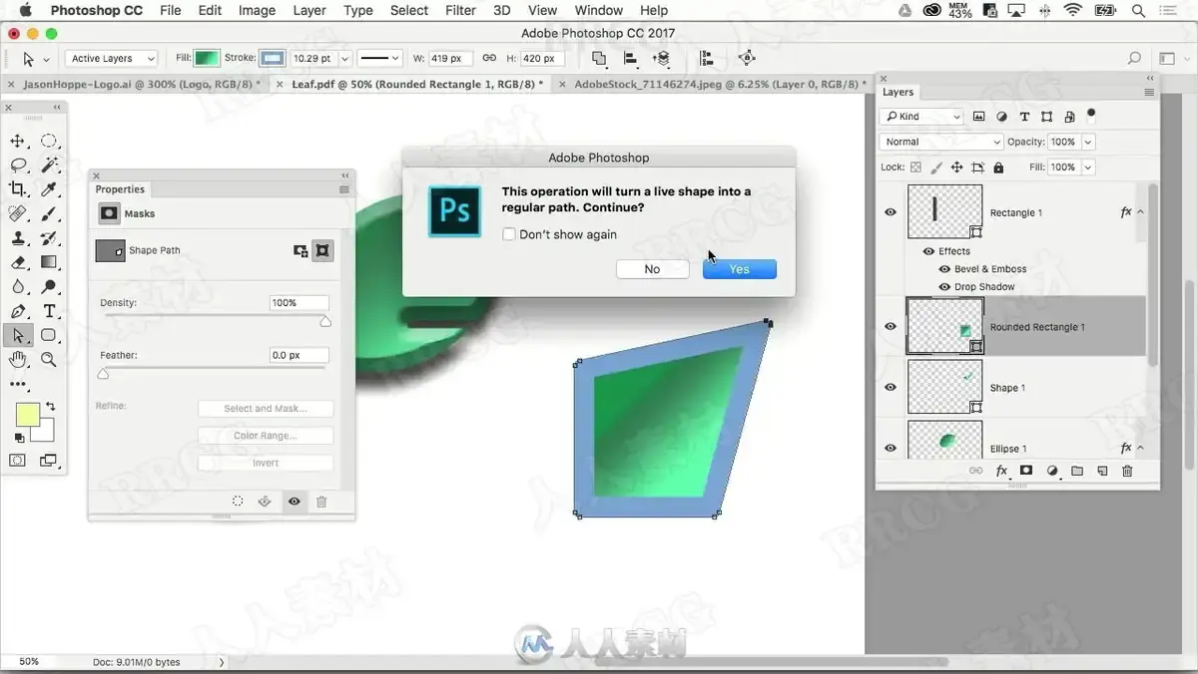Click Delete layer trash icon in Layers

pos(1127,471)
